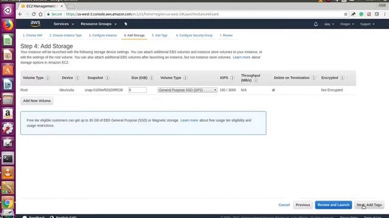Open Learn more about storage options
This screenshot has height=218, width=389.
(x=241, y=58)
